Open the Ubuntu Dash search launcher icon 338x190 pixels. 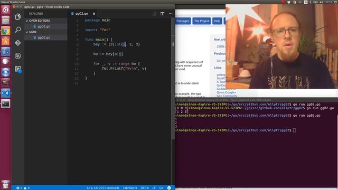[6, 10]
